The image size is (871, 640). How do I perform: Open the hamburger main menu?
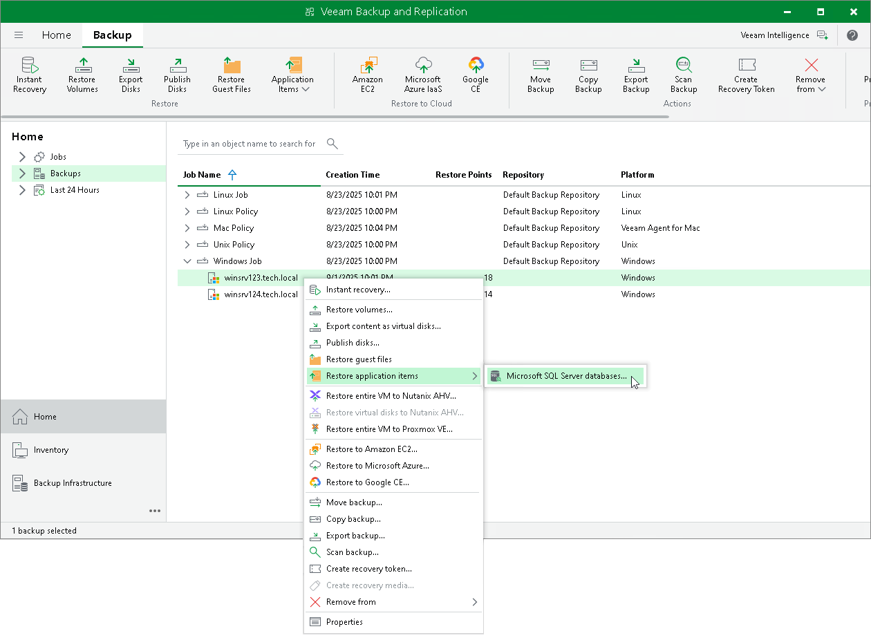[19, 35]
